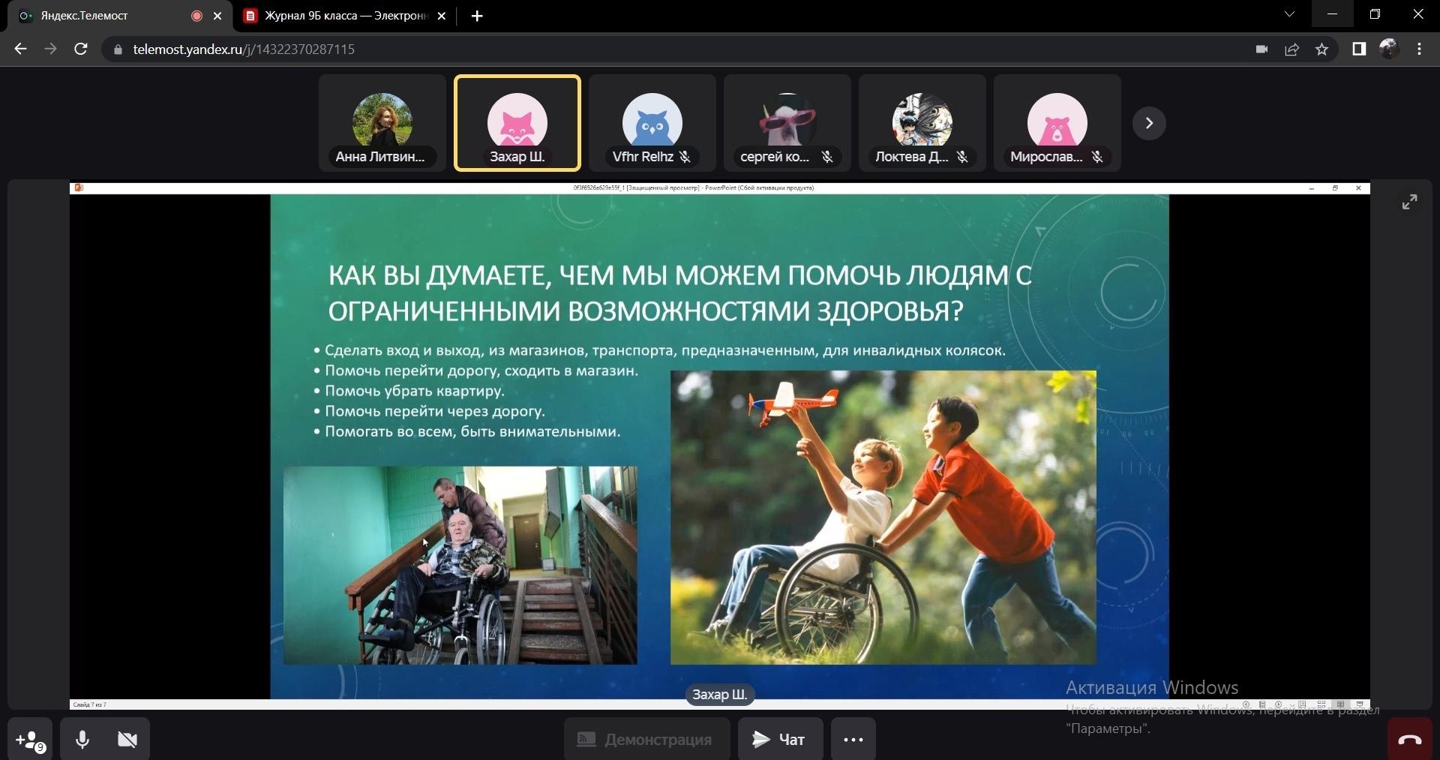This screenshot has width=1440, height=760.
Task: Bookmark this page with the star icon
Action: pyautogui.click(x=1321, y=50)
